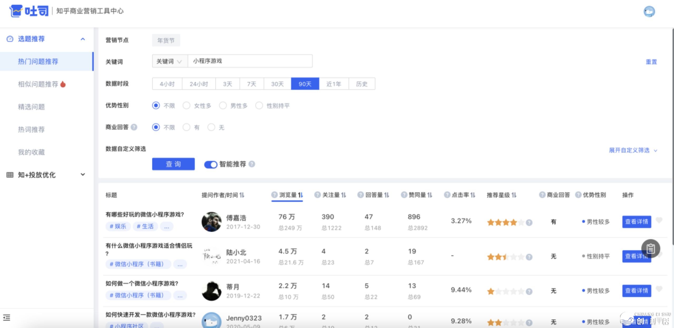Favorite the 如何做一个微信小程序游戏 row with heart
This screenshot has width=674, height=328.
(659, 289)
